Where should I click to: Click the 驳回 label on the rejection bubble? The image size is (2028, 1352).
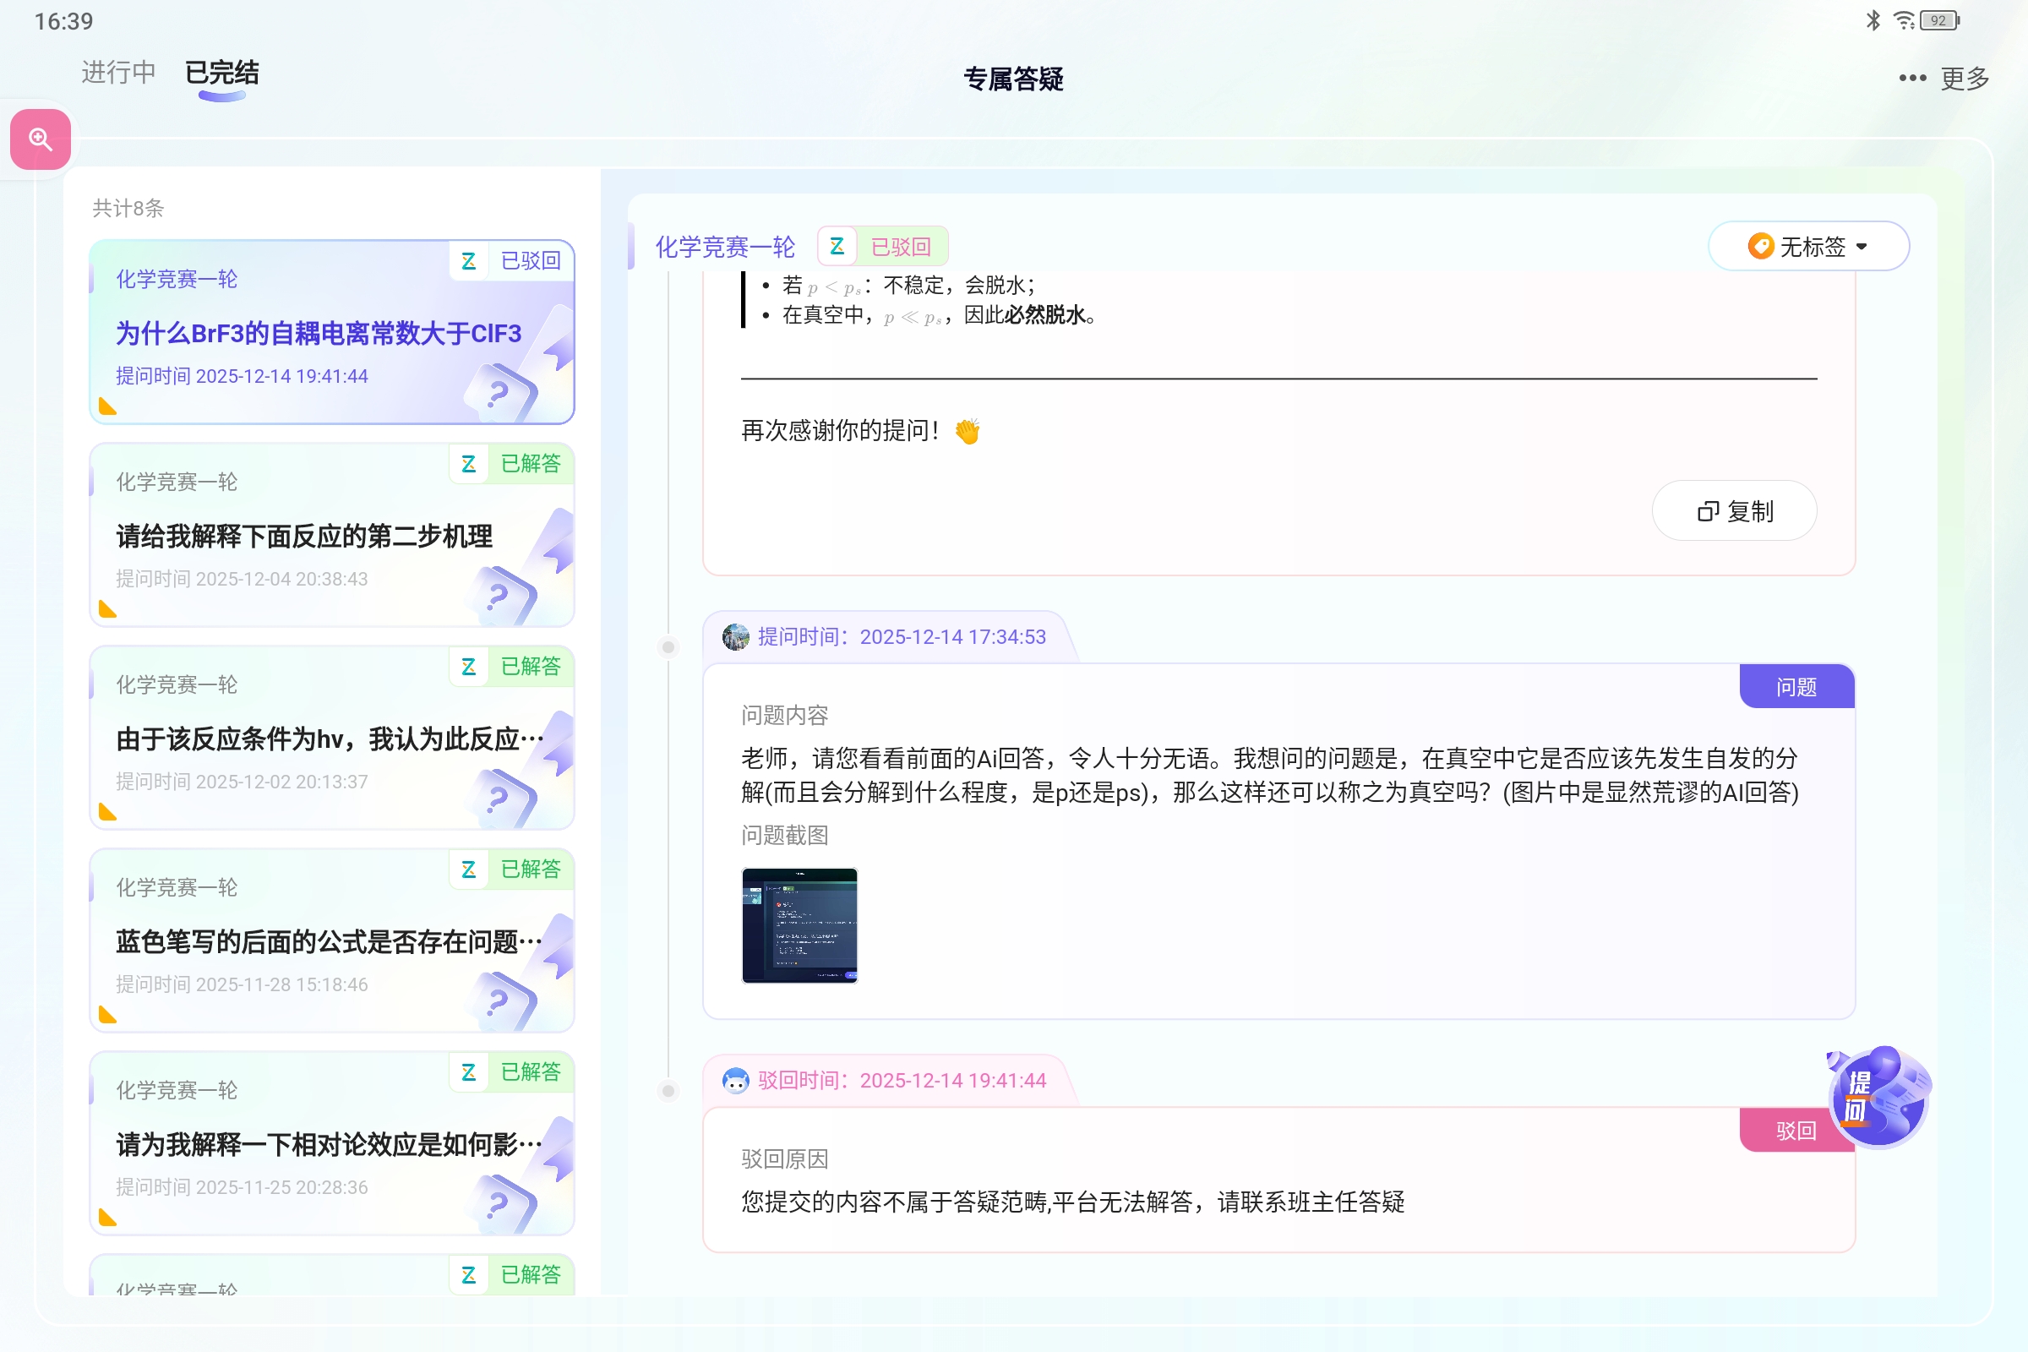[1796, 1131]
